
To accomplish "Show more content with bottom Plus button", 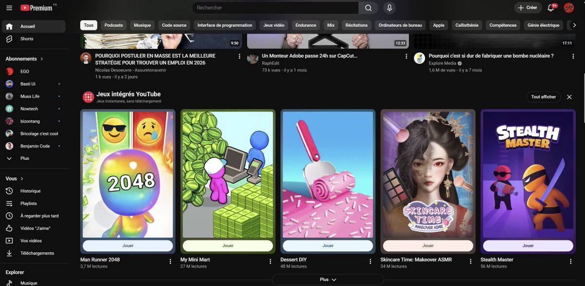I will pos(328,280).
